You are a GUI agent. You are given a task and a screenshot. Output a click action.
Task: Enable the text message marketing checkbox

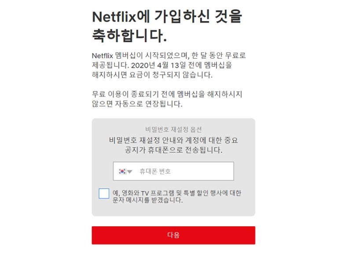point(104,193)
